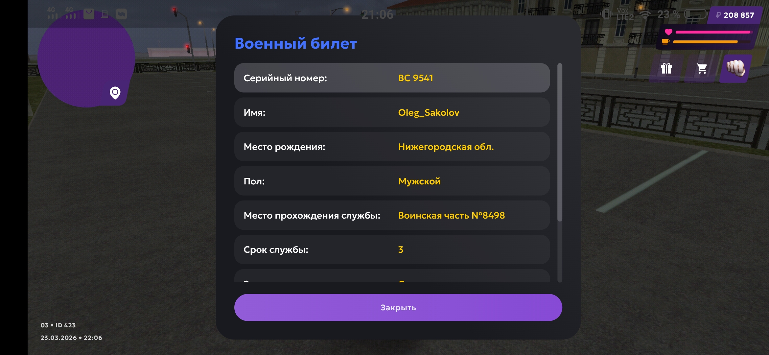769x355 pixels.
Task: Tap the pink health bar
Action: click(712, 32)
